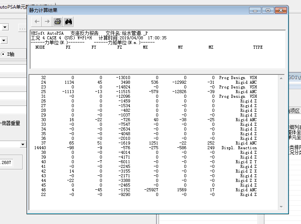
Task: Maximize the 静力计算结果 window
Action: (268, 11)
